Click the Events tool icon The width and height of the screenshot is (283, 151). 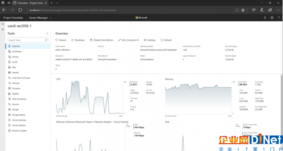pos(9,62)
